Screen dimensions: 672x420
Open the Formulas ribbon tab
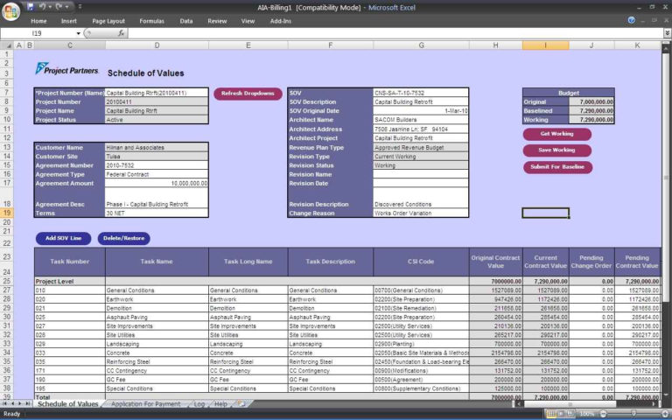pos(151,20)
